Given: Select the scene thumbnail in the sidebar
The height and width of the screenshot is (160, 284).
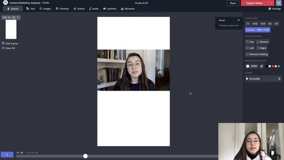Looking at the screenshot, I should (11, 29).
